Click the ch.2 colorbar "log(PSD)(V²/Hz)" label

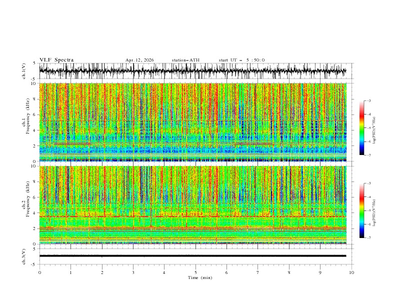374,212
